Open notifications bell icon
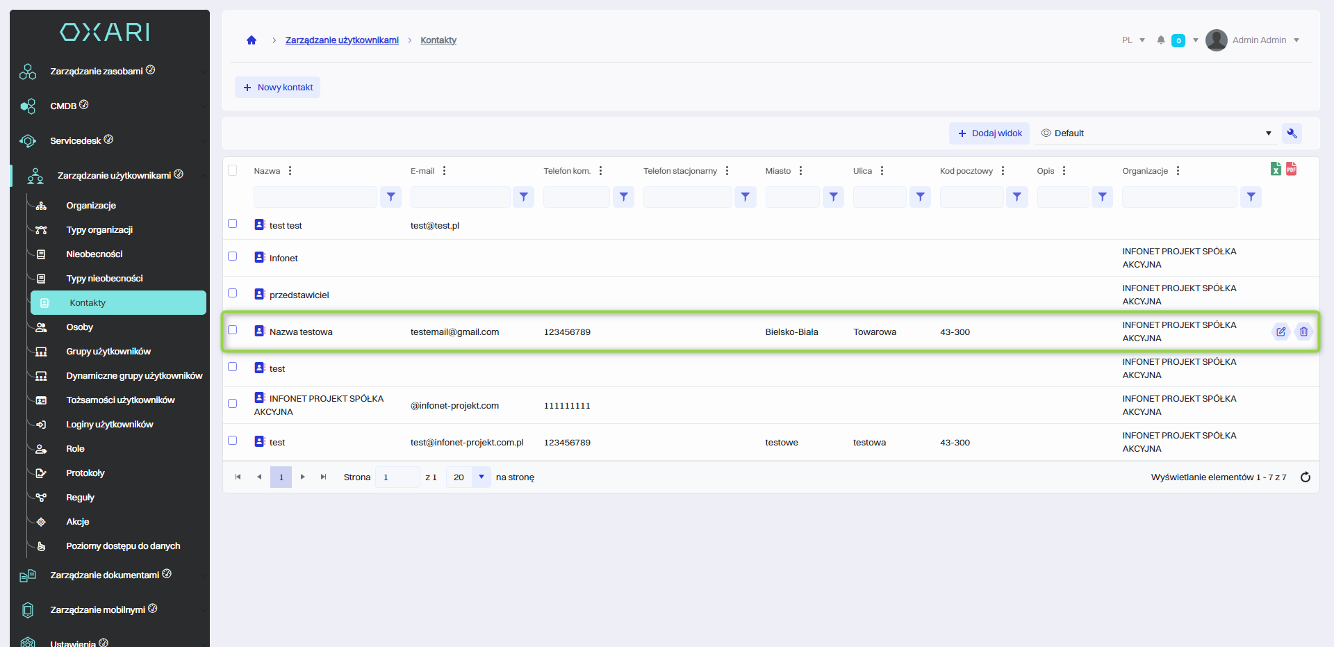Image resolution: width=1334 pixels, height=647 pixels. coord(1160,40)
